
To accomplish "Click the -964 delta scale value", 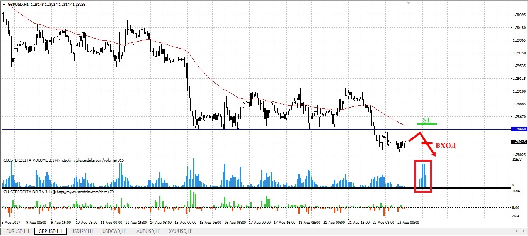I will (516, 216).
